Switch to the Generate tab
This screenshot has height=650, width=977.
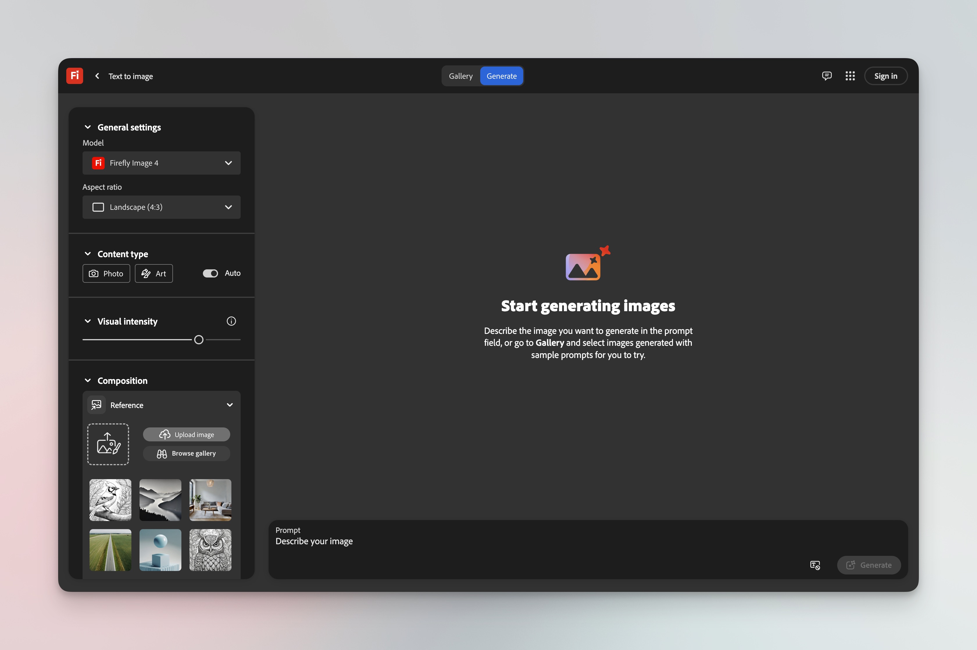tap(501, 76)
